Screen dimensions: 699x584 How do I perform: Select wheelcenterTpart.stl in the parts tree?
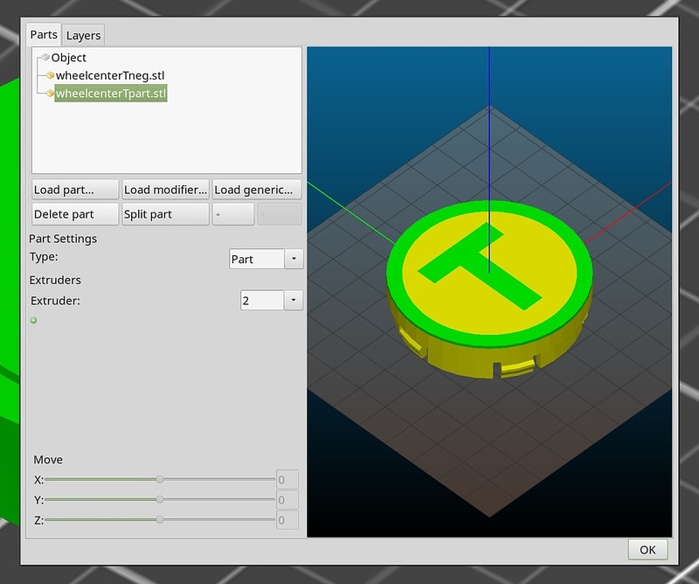tap(111, 94)
